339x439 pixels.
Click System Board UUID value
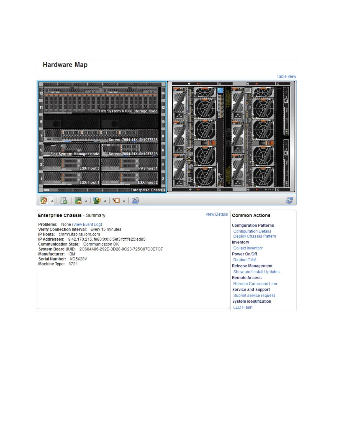(121, 249)
